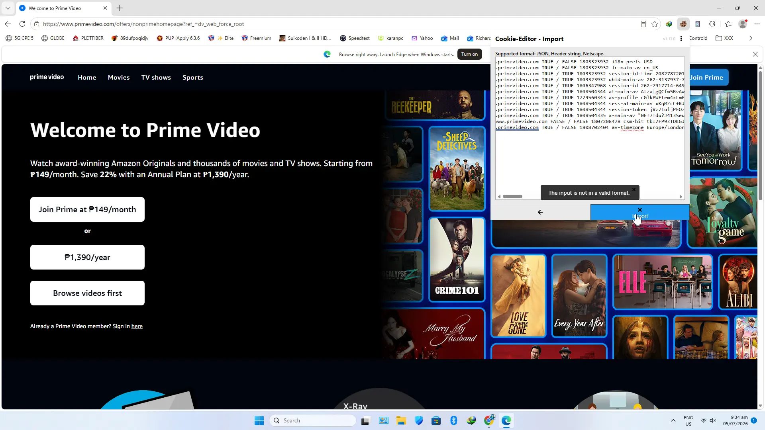The height and width of the screenshot is (430, 765).
Task: Click the Cookie-Editor Import button
Action: tap(640, 212)
